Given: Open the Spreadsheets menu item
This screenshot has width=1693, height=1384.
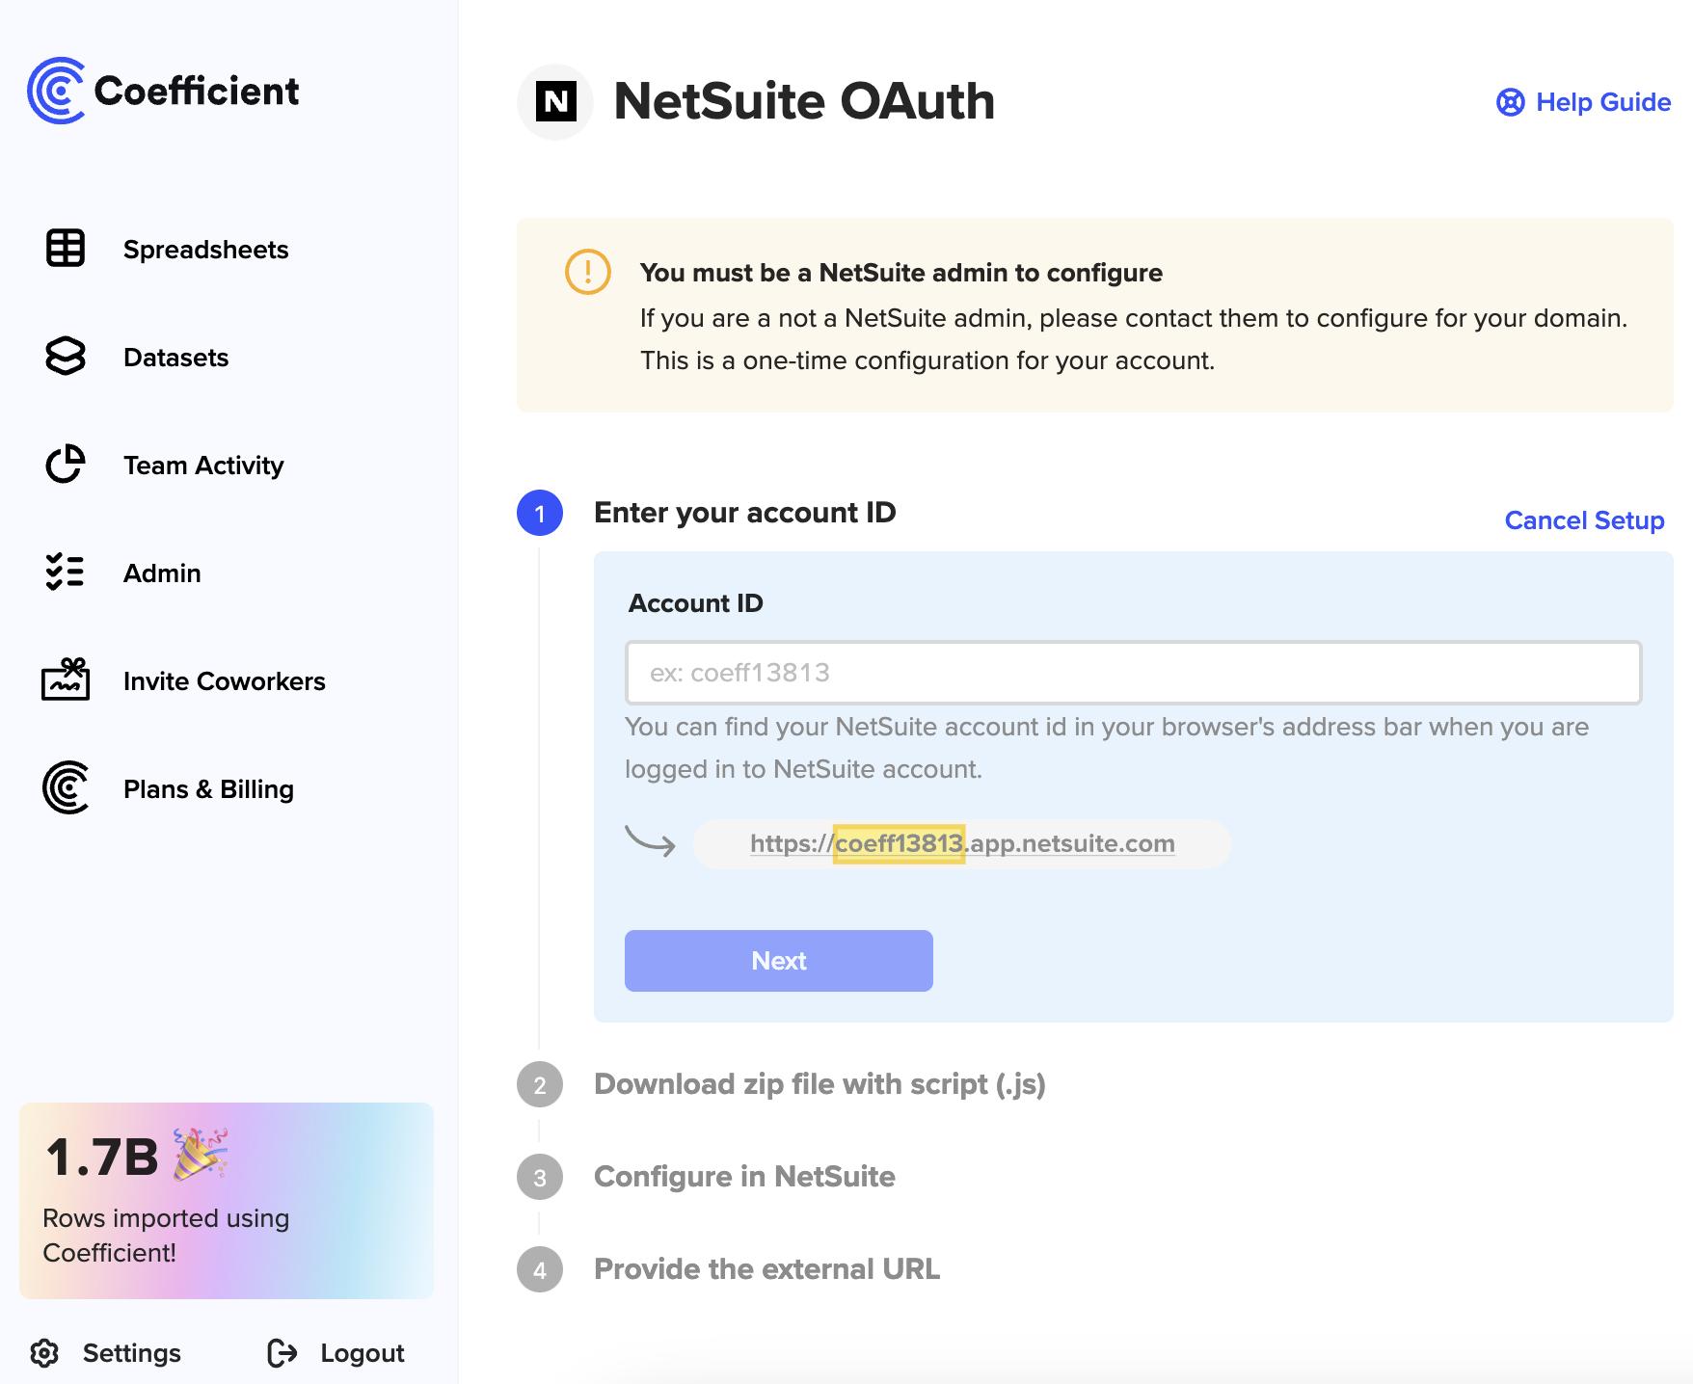Looking at the screenshot, I should [x=205, y=250].
